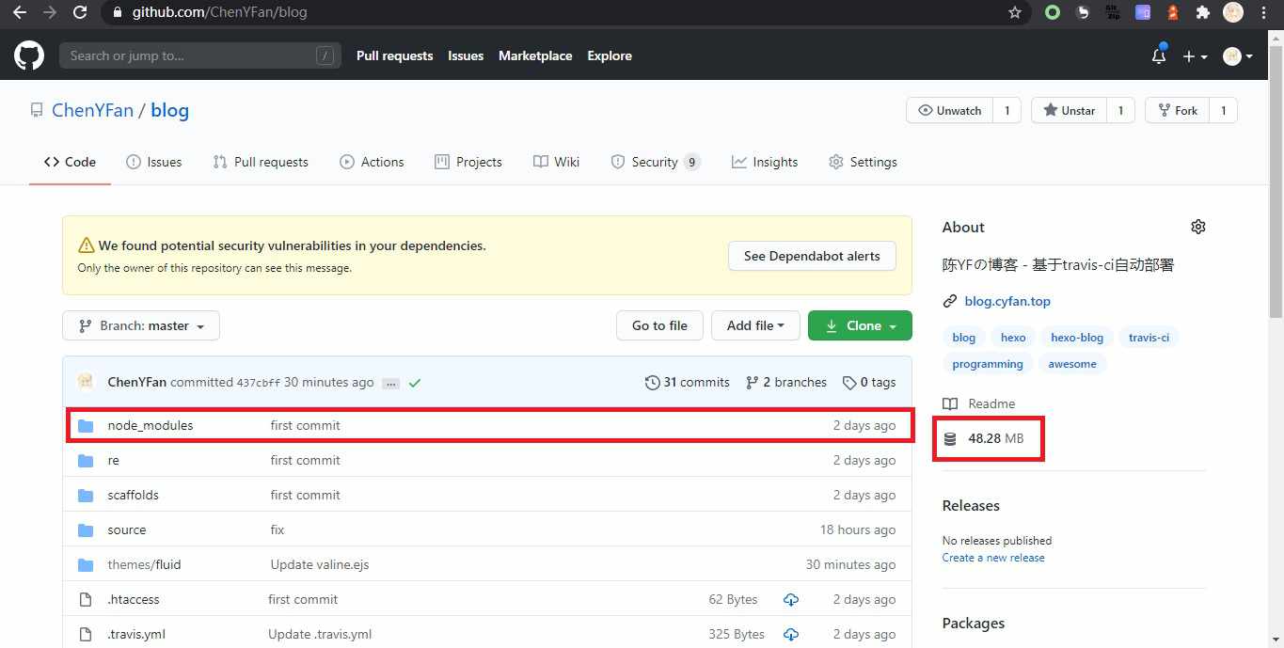Viewport: 1284px width, 648px height.
Task: Open the Wiki tab
Action: [556, 162]
